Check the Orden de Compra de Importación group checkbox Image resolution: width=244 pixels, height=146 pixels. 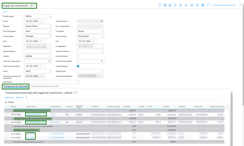click(x=12, y=111)
